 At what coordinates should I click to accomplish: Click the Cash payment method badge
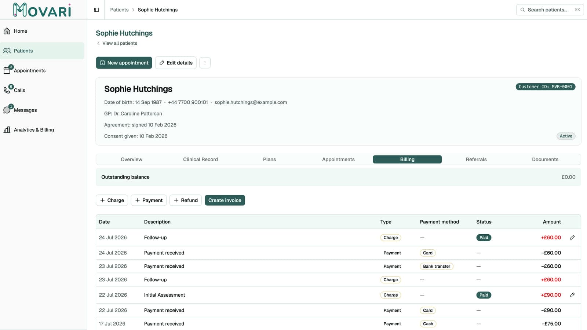(428, 324)
